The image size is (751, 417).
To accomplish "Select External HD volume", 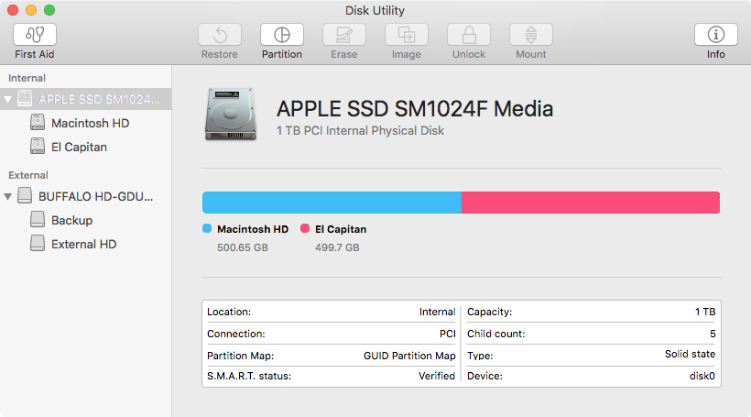I will tap(83, 244).
